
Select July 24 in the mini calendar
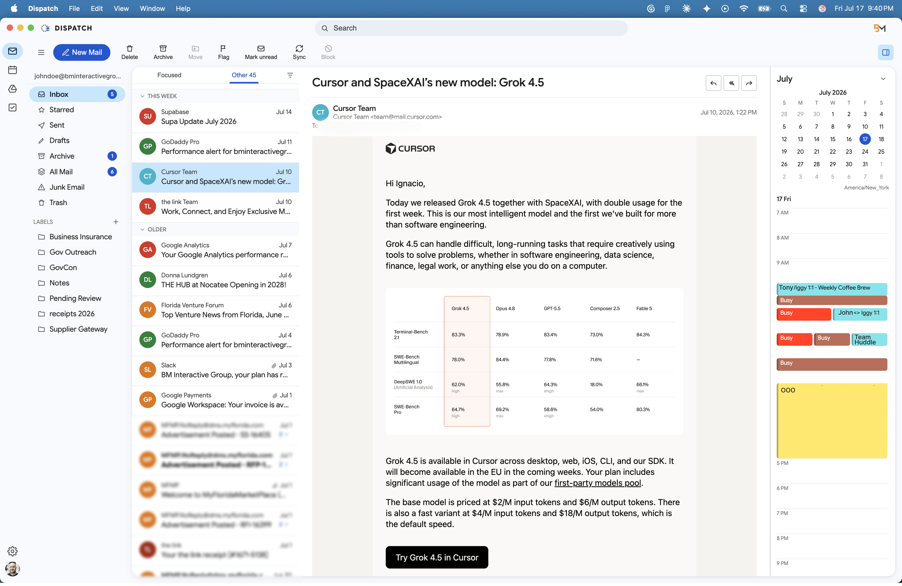[865, 152]
